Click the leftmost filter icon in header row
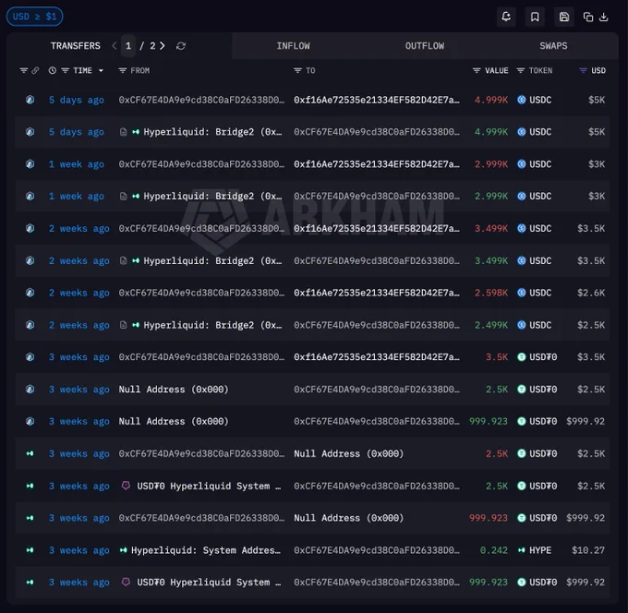Image resolution: width=628 pixels, height=613 pixels. (24, 70)
